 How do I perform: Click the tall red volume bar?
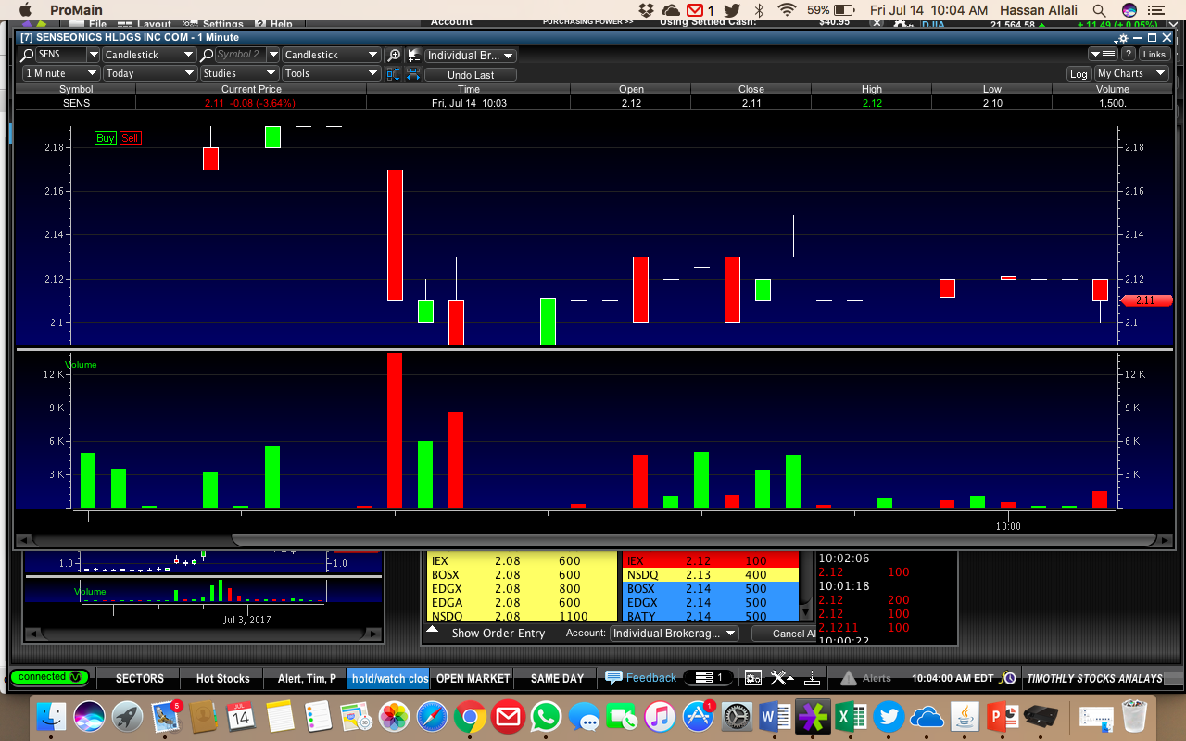[395, 431]
